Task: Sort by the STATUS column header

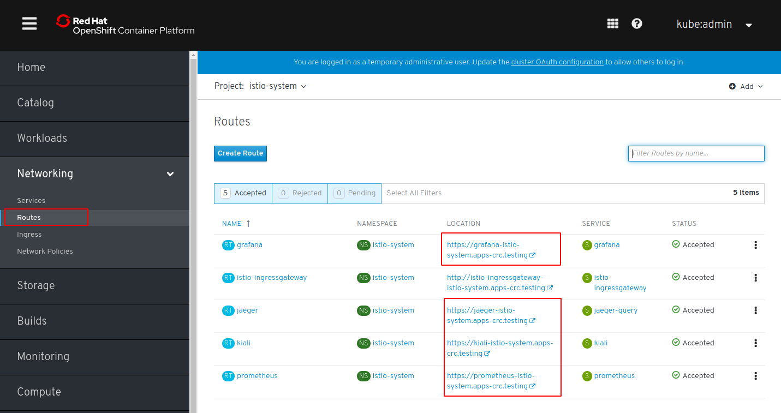Action: coord(684,224)
